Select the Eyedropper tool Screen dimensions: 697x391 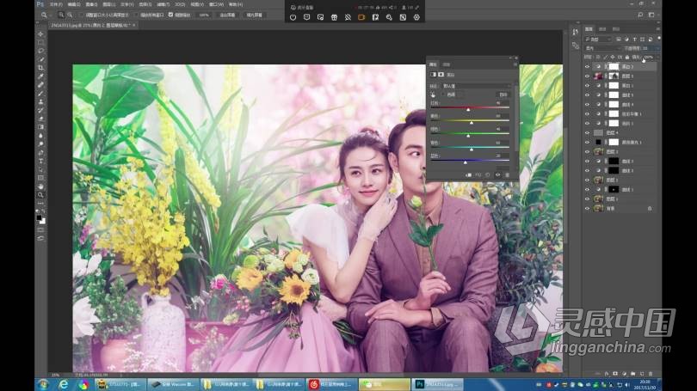click(41, 76)
